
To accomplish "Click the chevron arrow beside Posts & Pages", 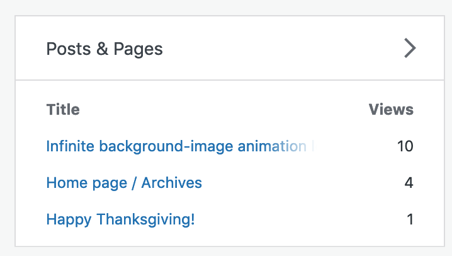I will click(410, 49).
